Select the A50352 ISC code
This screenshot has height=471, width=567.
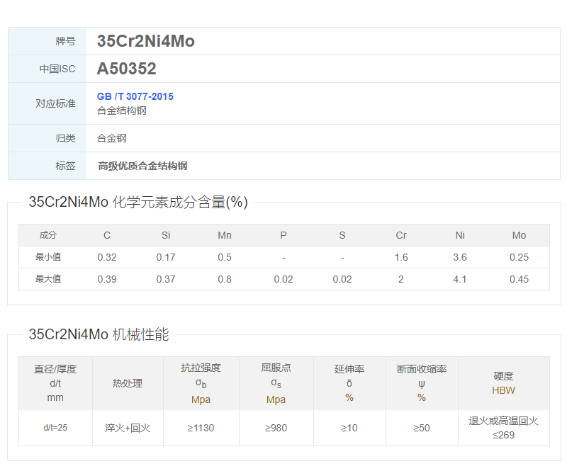click(x=126, y=69)
